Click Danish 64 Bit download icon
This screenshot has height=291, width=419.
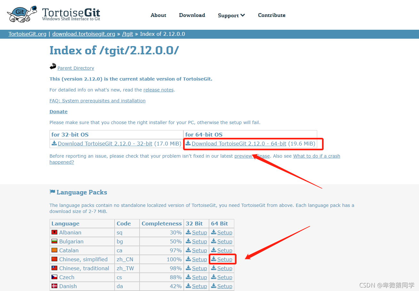(x=214, y=286)
